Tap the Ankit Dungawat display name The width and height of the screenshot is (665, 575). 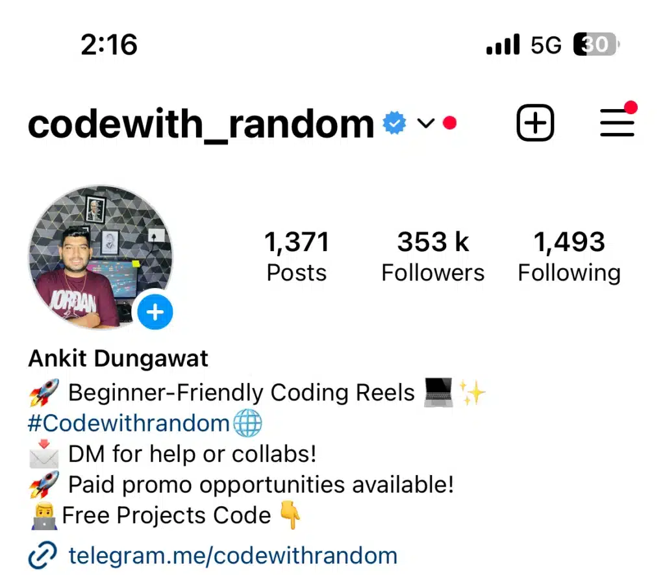click(x=118, y=358)
